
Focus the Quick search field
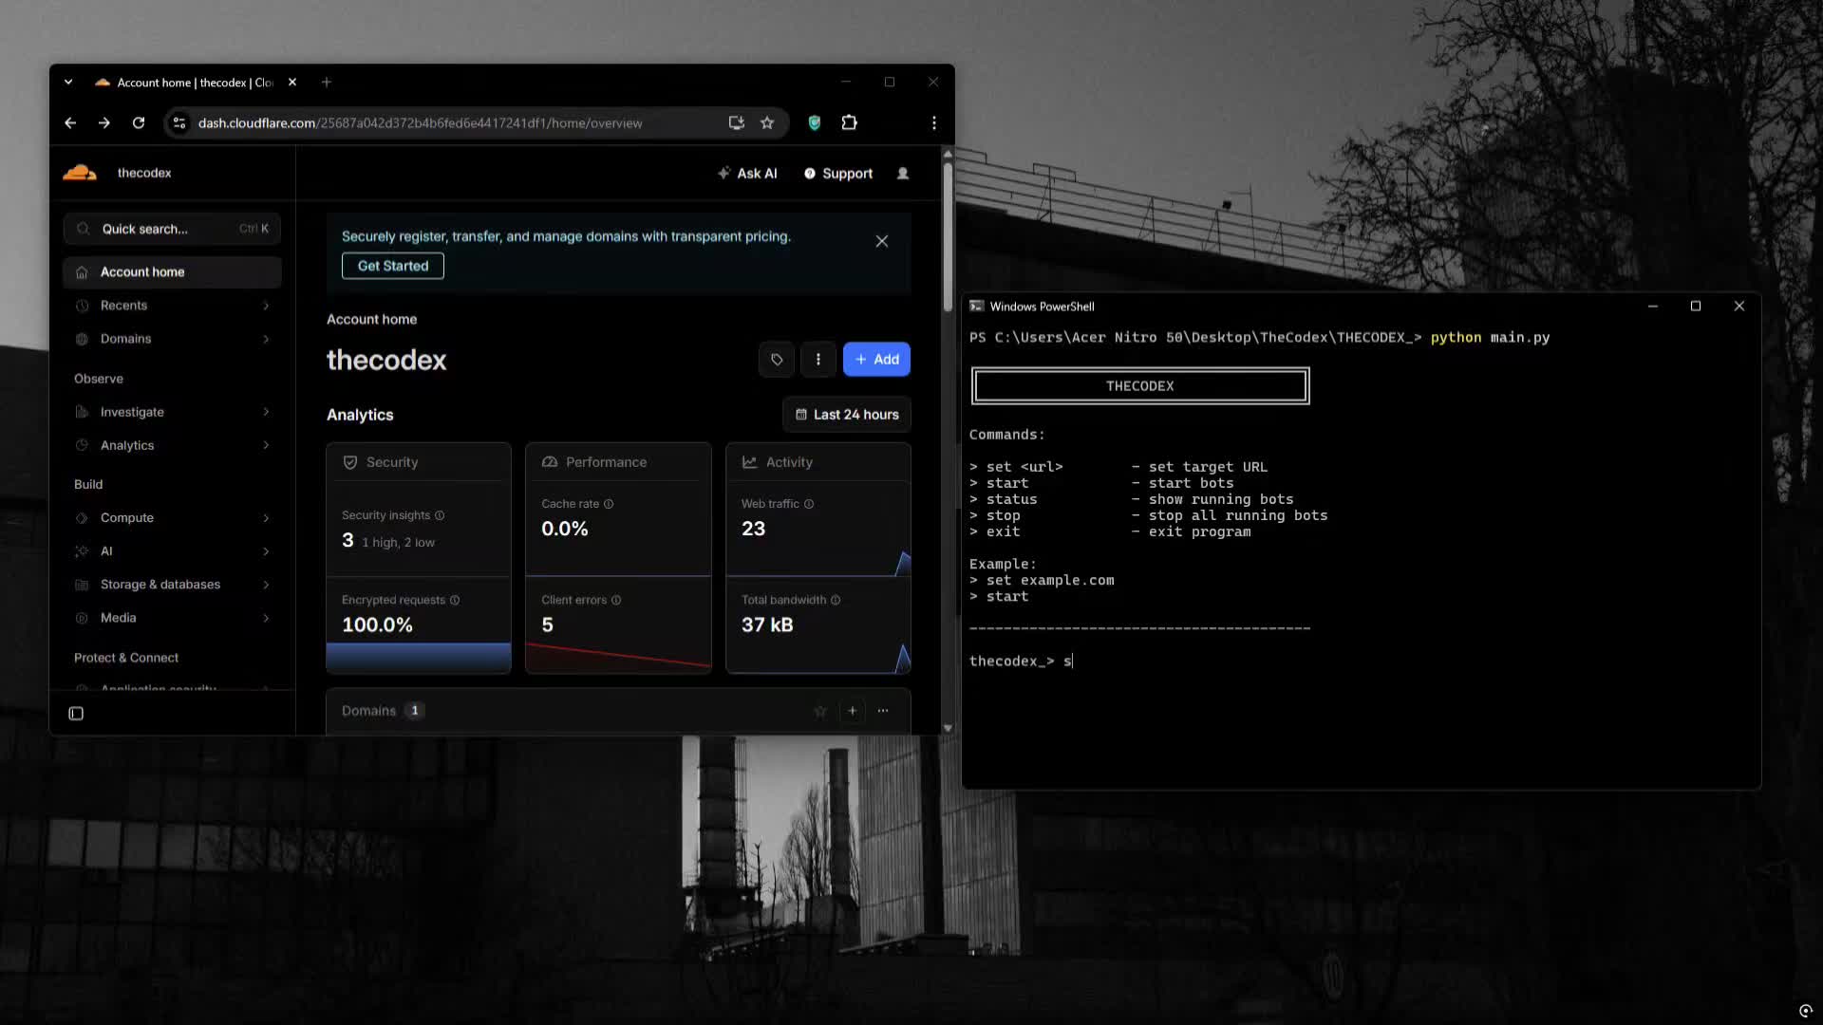pos(172,229)
